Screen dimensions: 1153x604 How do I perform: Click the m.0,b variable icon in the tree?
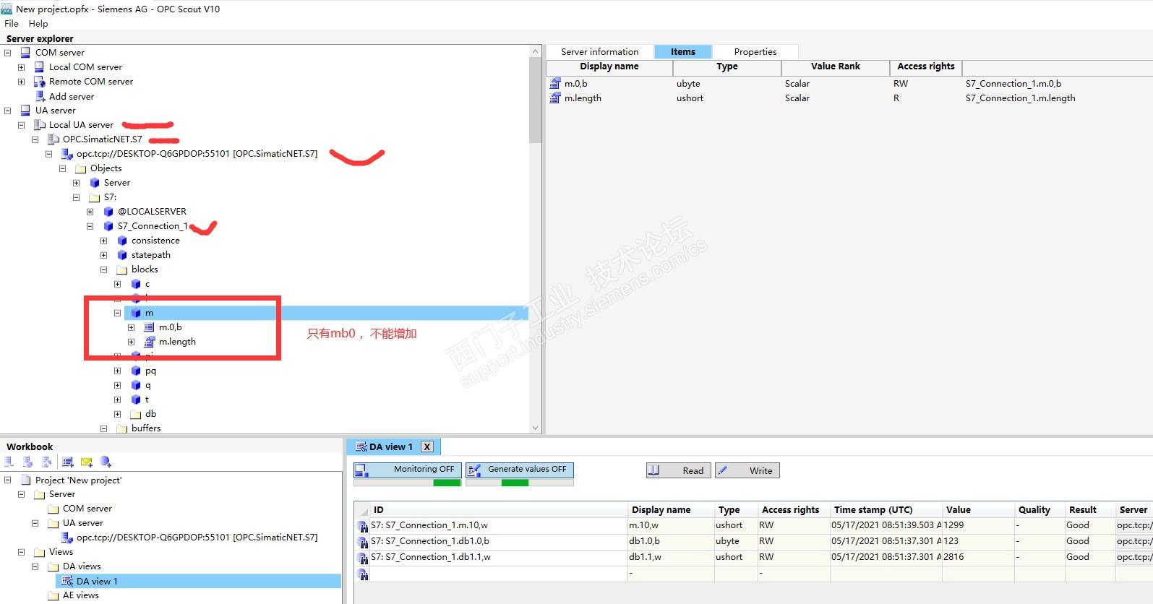pyautogui.click(x=150, y=327)
